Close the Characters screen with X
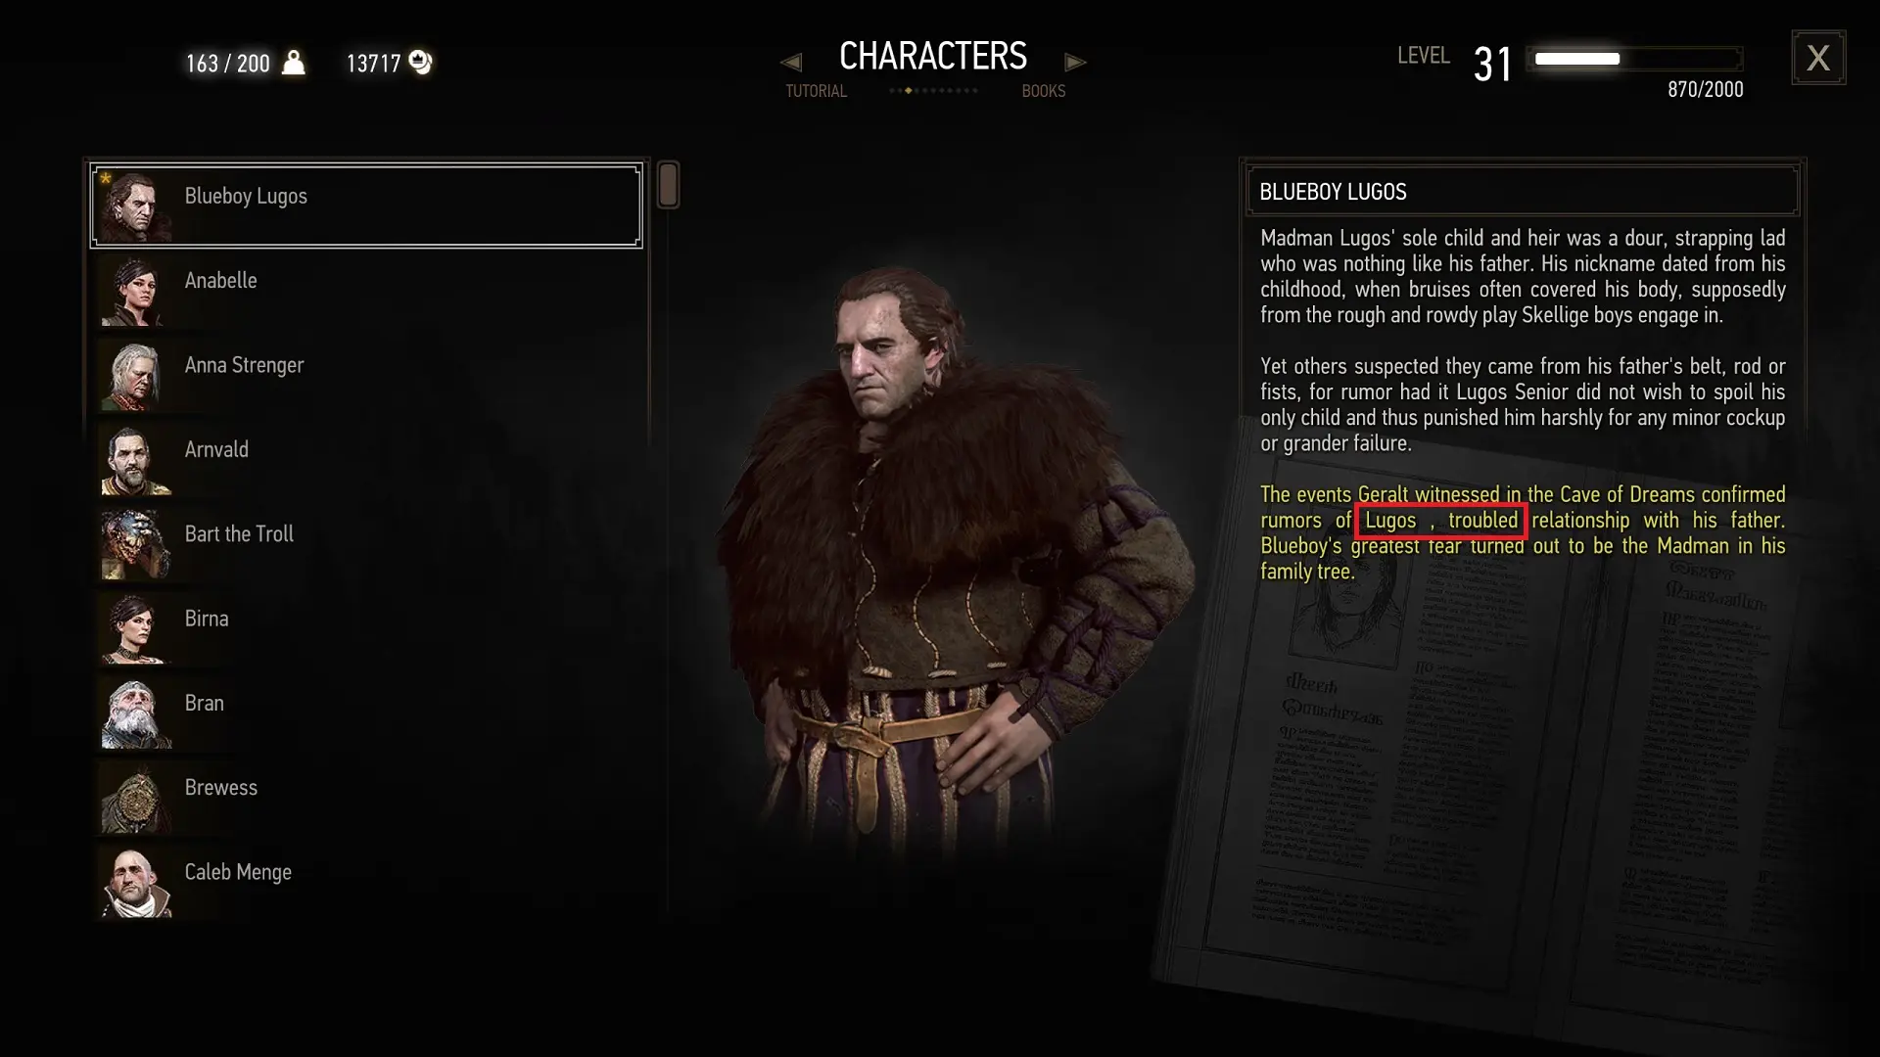 1818,58
